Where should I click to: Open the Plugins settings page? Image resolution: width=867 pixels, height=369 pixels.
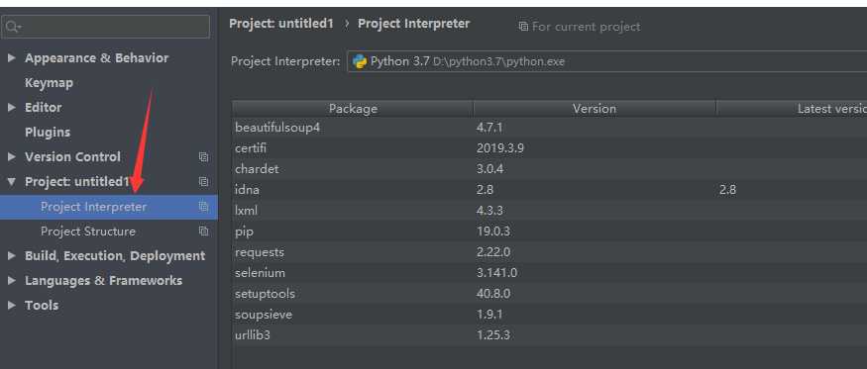[x=48, y=133]
